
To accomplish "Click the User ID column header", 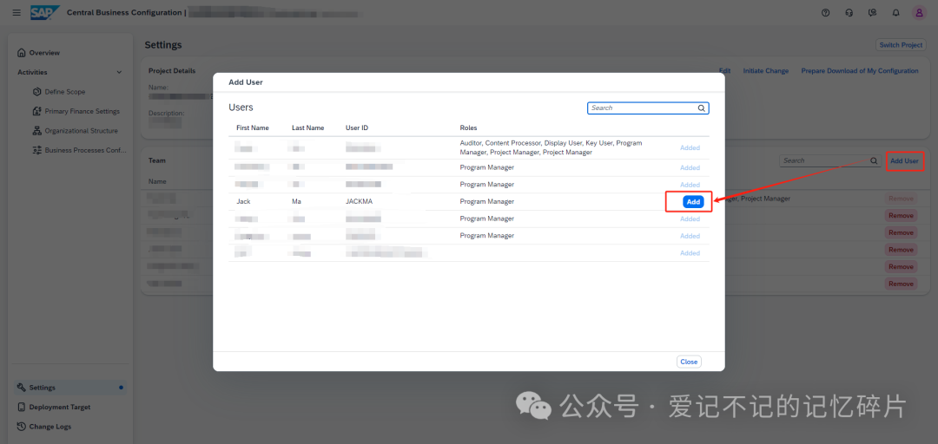I will tap(357, 127).
